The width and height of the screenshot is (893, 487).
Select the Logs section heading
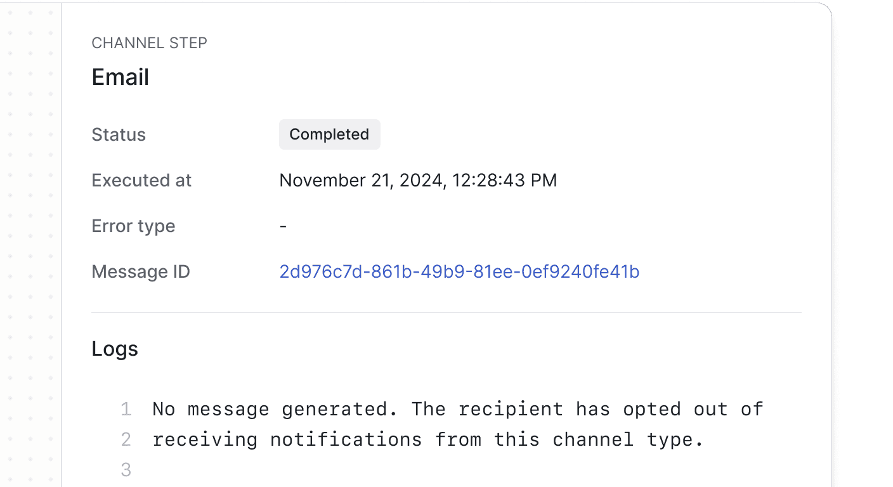coord(115,348)
